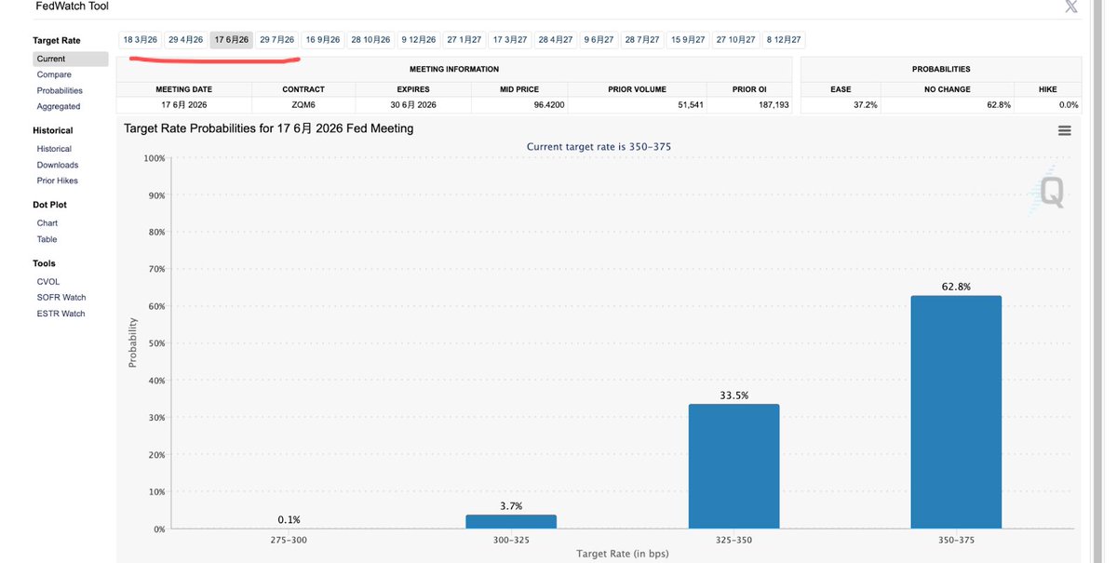
Task: Show the Aggregated target rate view
Action: coord(59,106)
